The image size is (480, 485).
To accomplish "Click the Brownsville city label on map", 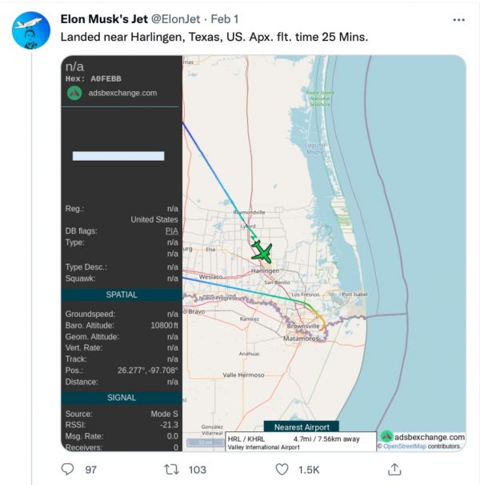I will pyautogui.click(x=302, y=327).
